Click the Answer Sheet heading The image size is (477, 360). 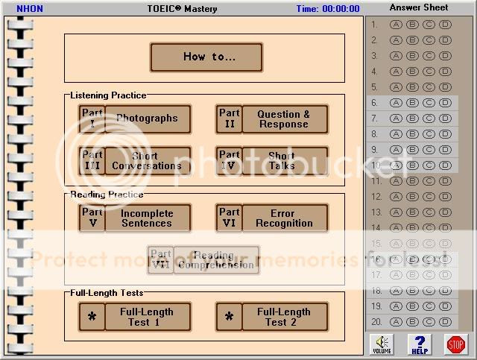click(x=419, y=7)
